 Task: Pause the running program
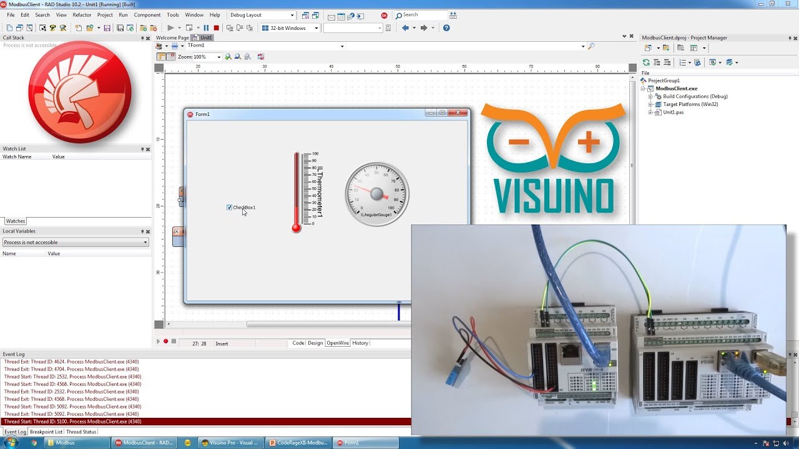pyautogui.click(x=206, y=28)
